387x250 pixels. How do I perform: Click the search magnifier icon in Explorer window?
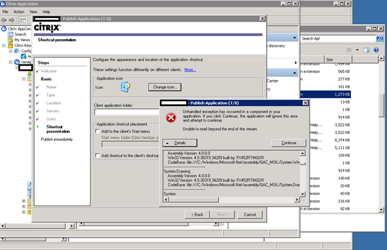(x=380, y=38)
